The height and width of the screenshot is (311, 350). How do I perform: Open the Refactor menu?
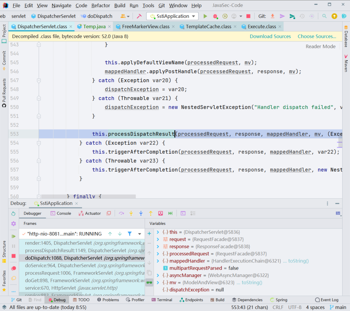point(100,6)
